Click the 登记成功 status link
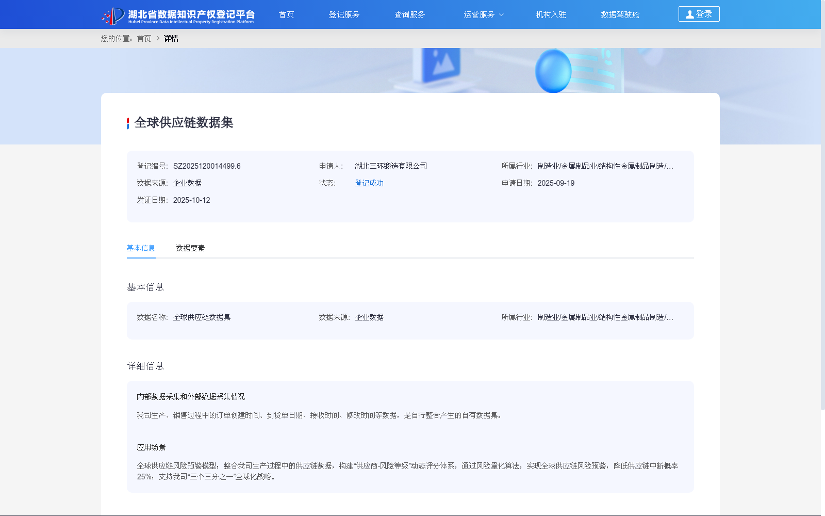 coord(369,183)
